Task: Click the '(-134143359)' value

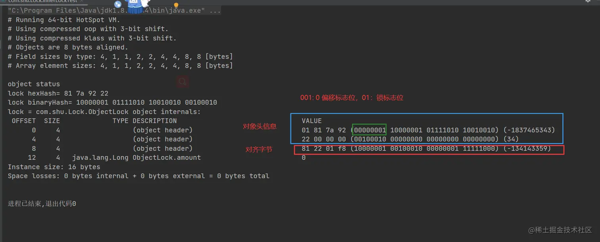Action: tap(527, 149)
